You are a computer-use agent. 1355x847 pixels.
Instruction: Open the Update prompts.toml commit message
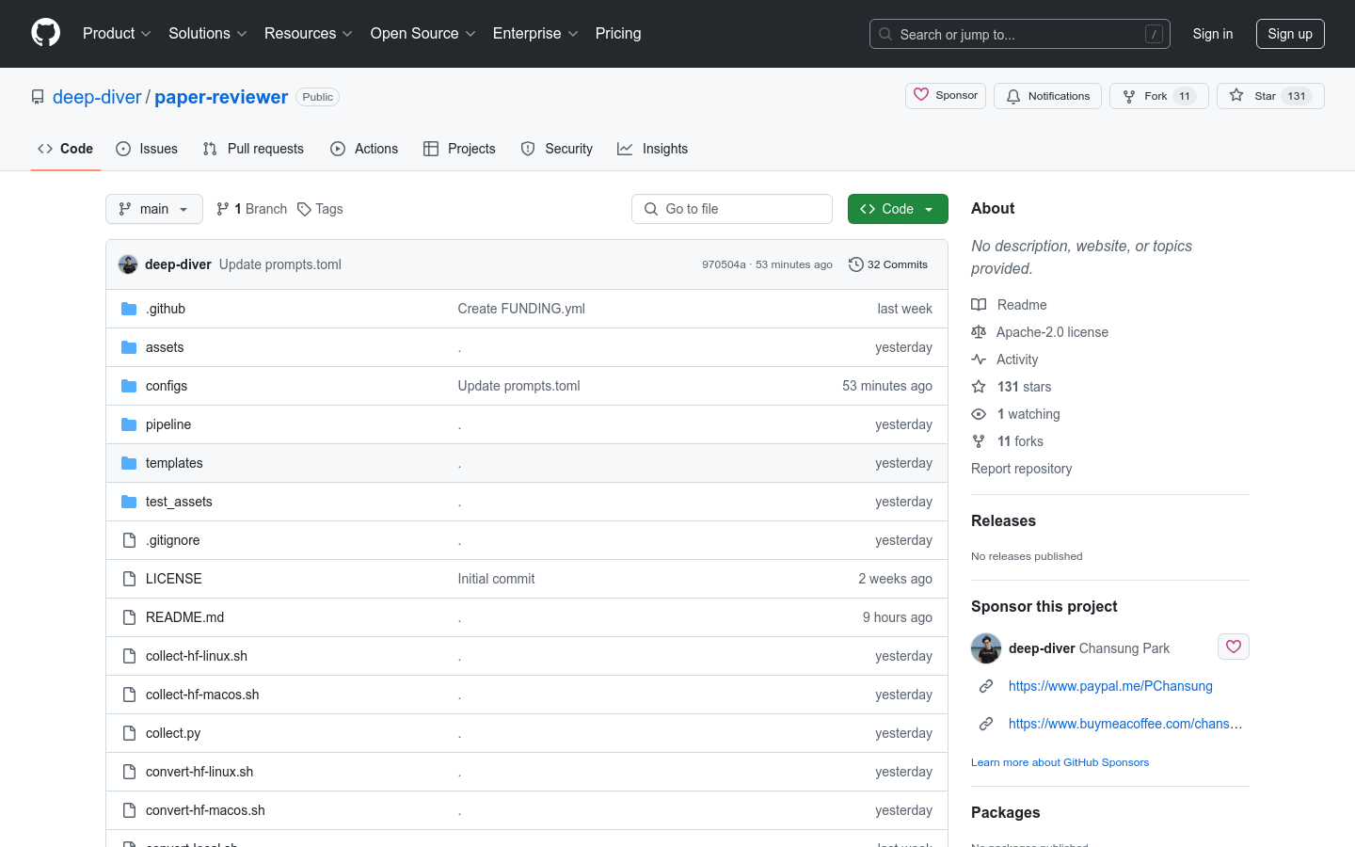[x=280, y=264]
